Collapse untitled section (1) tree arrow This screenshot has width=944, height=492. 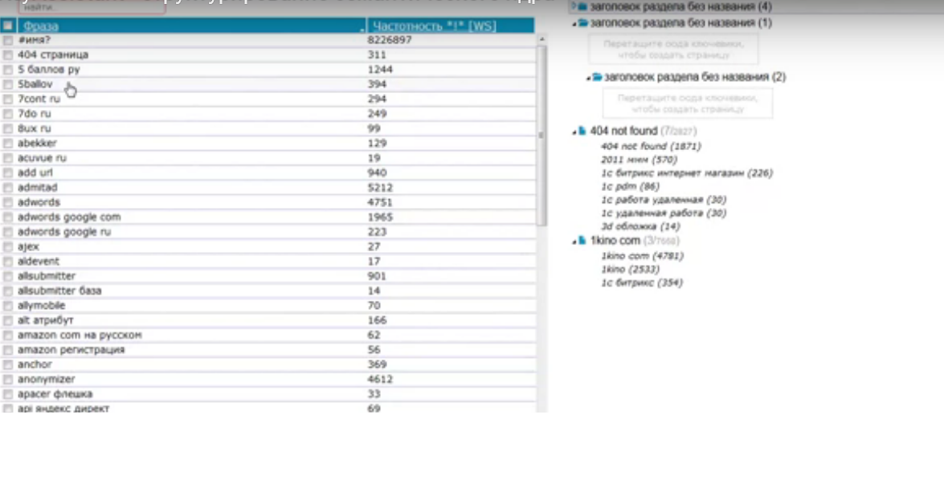point(574,23)
